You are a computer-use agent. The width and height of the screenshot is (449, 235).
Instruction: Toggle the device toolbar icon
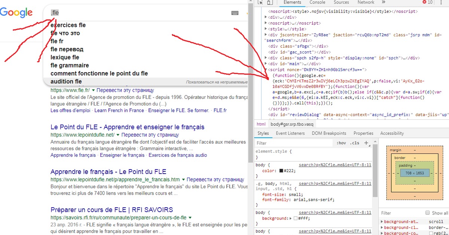pyautogui.click(x=269, y=2)
